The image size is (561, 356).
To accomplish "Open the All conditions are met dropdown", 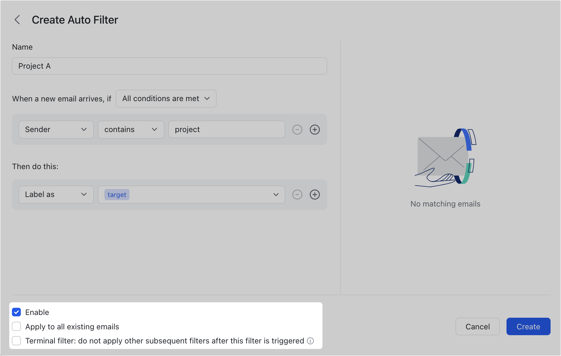I will click(x=166, y=99).
